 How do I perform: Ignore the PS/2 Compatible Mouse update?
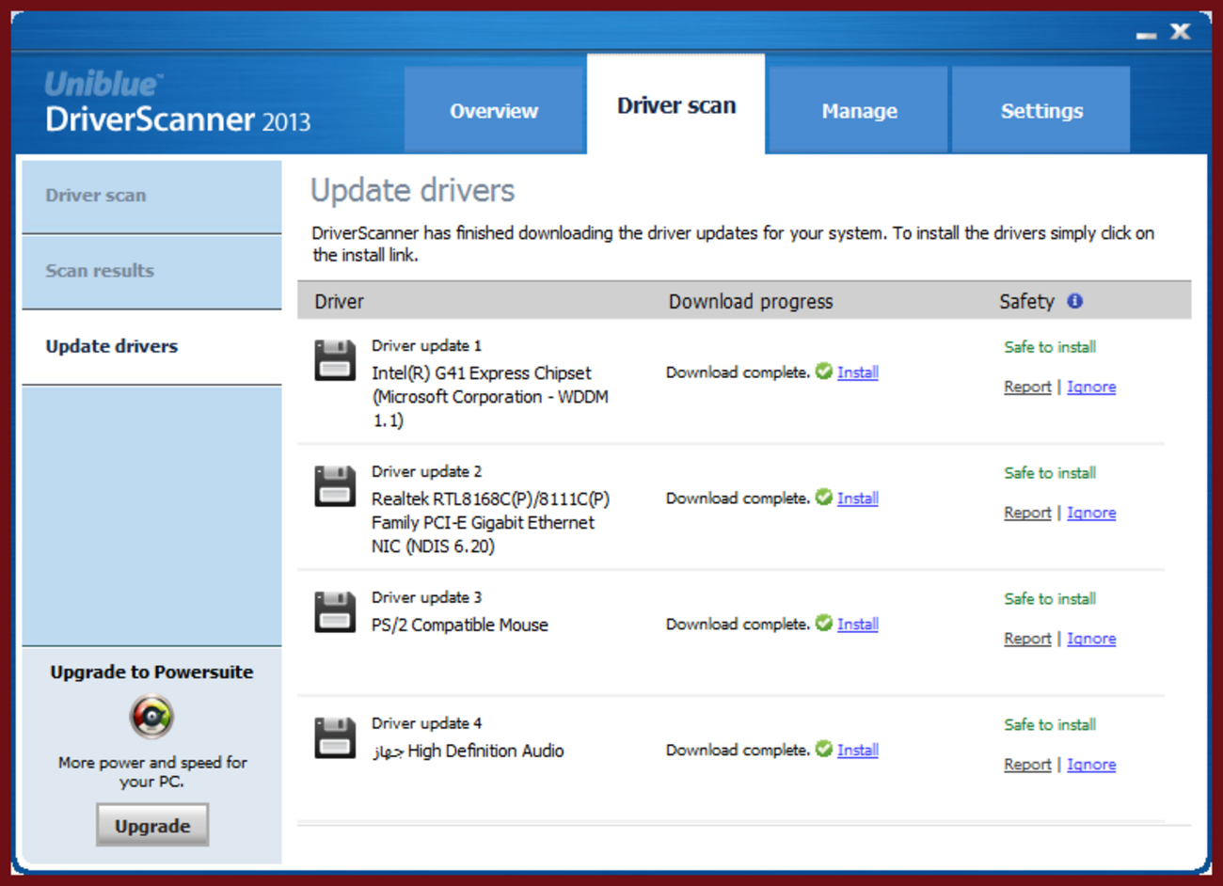point(1091,638)
